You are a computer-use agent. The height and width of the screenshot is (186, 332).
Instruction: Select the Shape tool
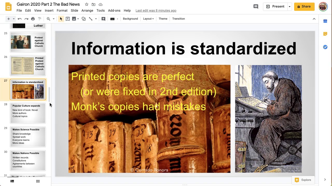84,19
